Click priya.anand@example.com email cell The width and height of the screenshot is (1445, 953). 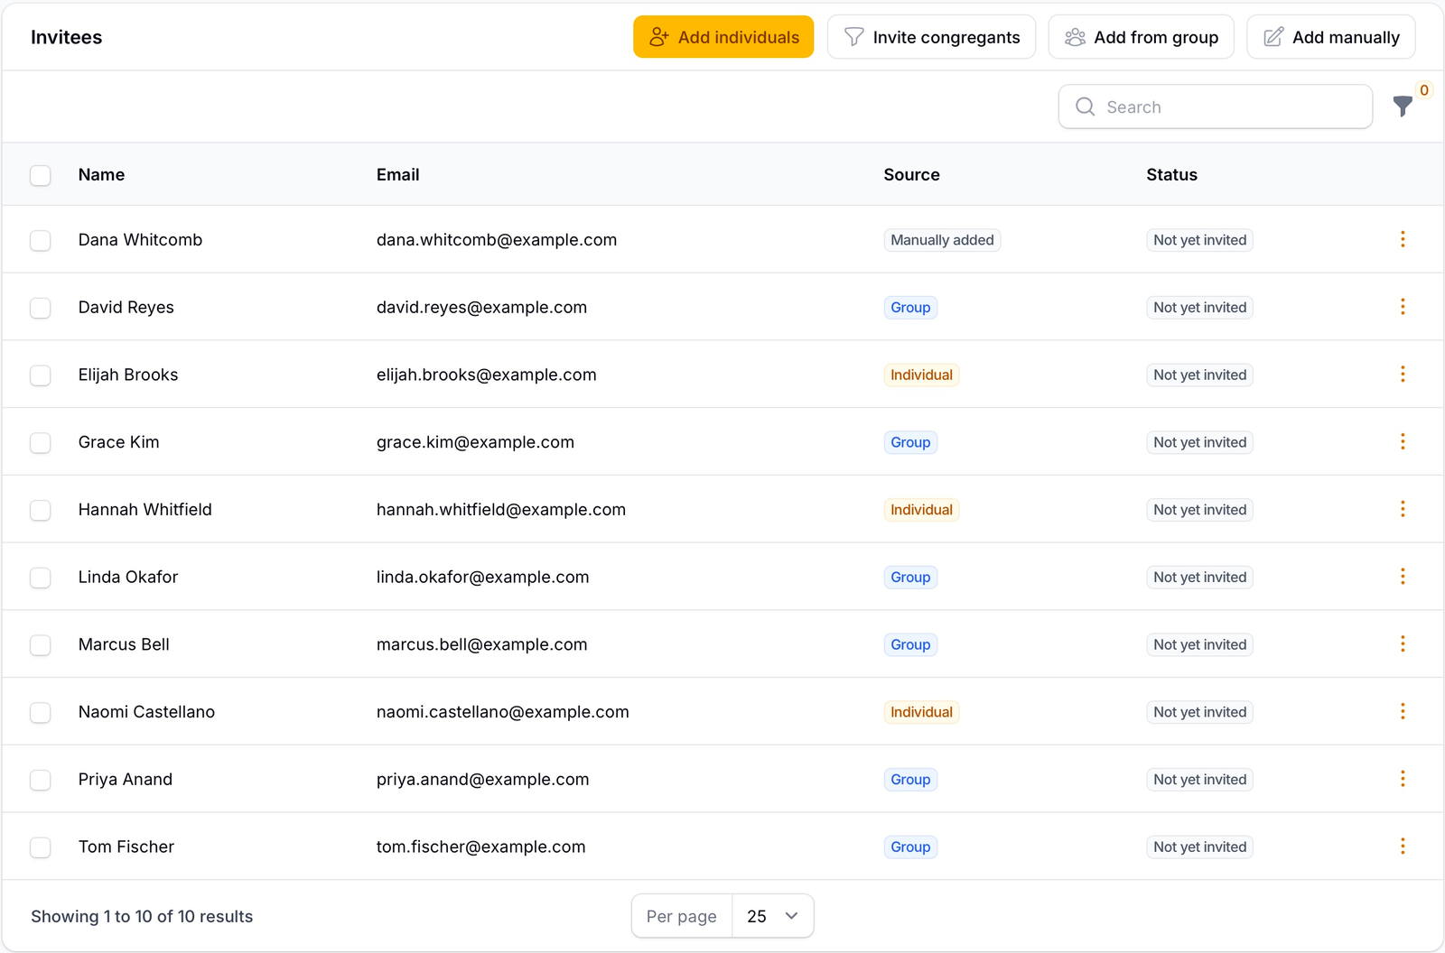(482, 780)
